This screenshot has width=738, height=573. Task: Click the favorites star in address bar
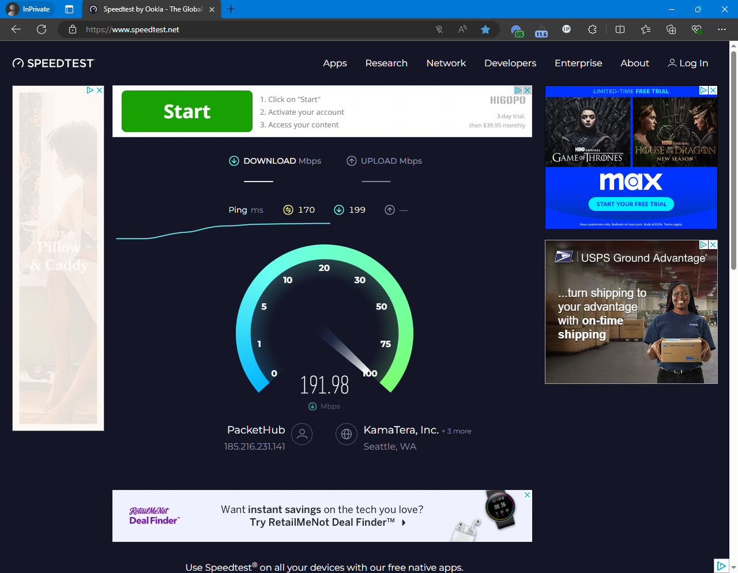pyautogui.click(x=485, y=29)
